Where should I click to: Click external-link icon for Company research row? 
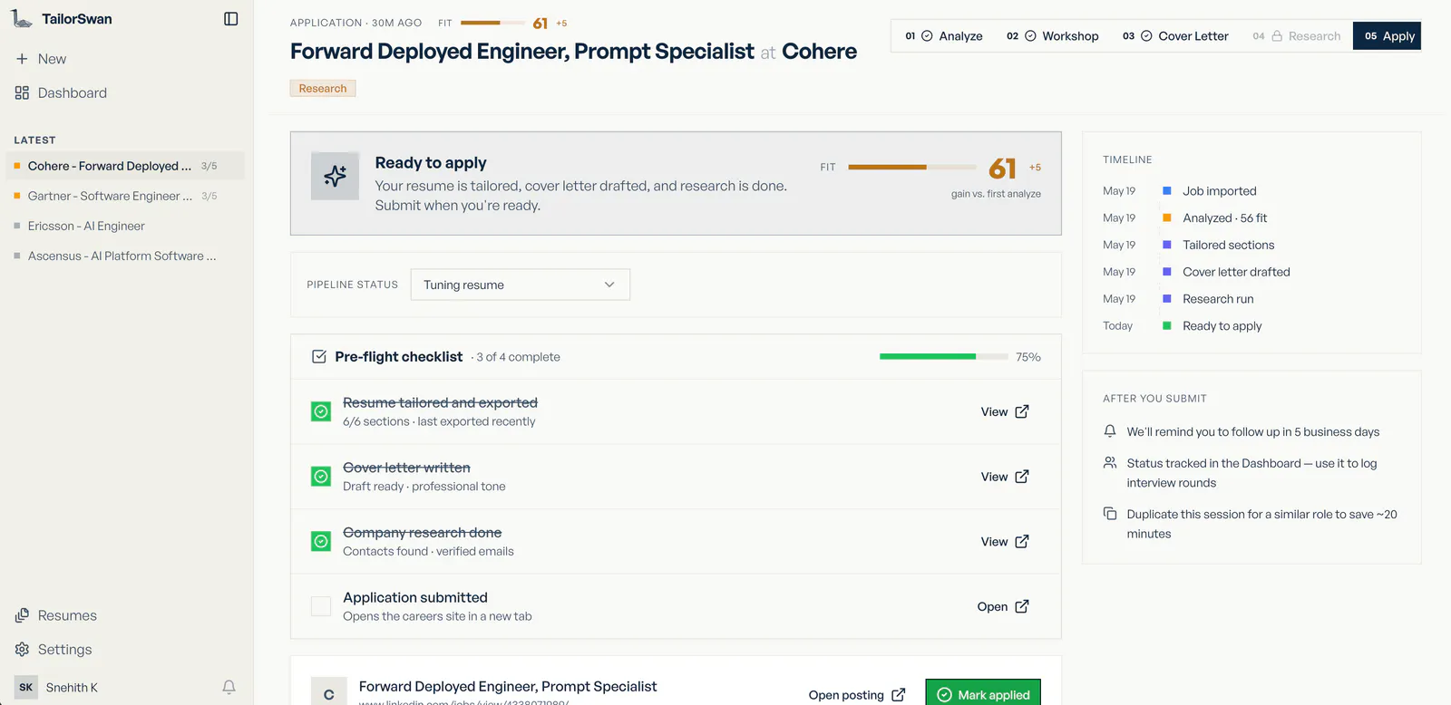[1022, 542]
